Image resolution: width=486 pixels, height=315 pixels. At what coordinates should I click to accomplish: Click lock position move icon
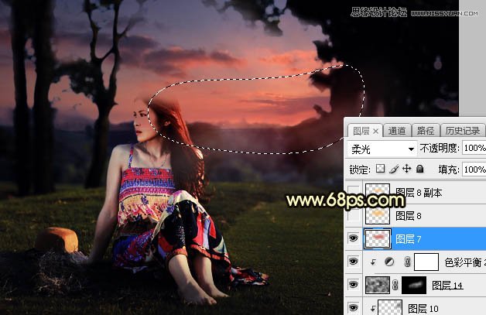point(406,169)
